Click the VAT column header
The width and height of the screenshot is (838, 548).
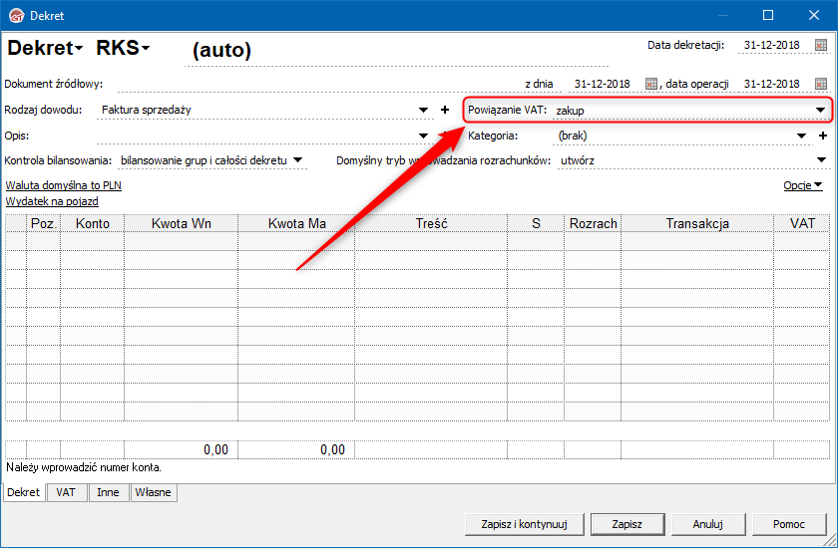pyautogui.click(x=802, y=223)
